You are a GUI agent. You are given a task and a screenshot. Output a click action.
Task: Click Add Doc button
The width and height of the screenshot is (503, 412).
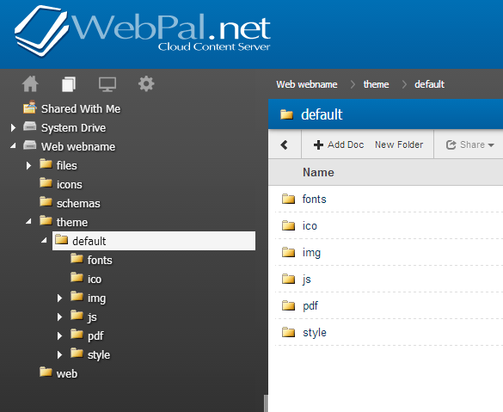(339, 145)
